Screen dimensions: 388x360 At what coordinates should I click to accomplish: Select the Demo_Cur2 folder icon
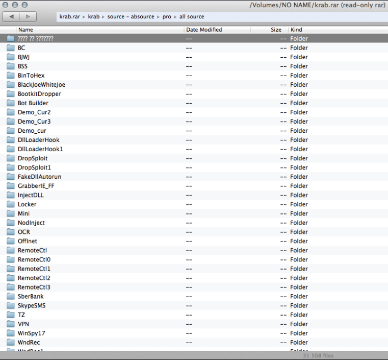10,112
